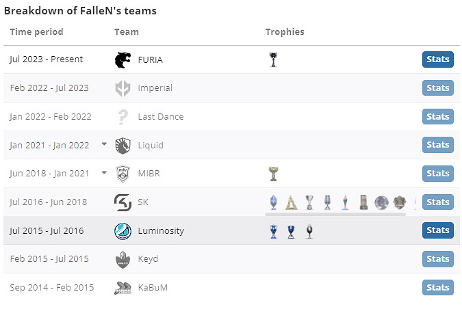Click the Imperial team logo

123,88
